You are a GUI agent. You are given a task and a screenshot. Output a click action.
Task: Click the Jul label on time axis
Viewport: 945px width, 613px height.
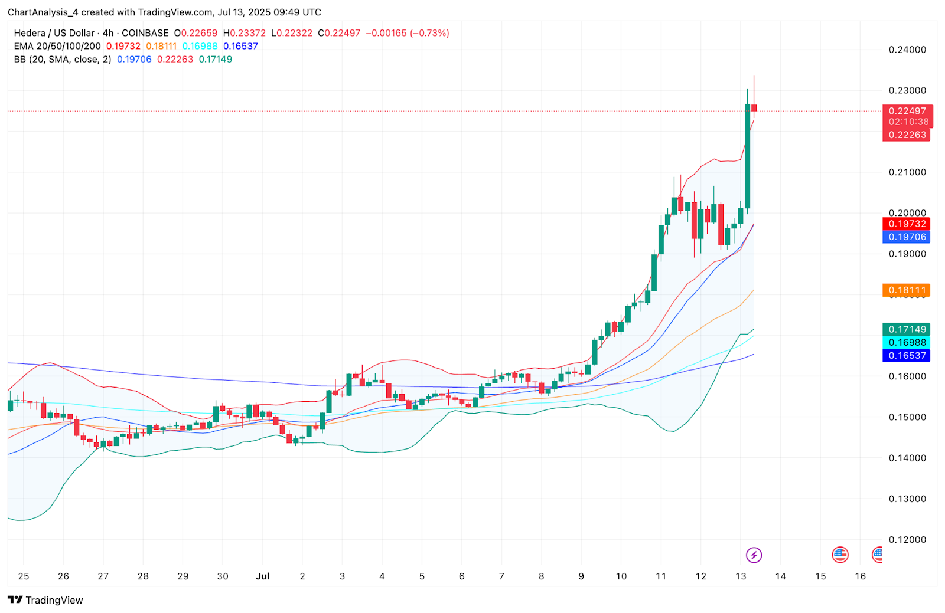tap(262, 576)
